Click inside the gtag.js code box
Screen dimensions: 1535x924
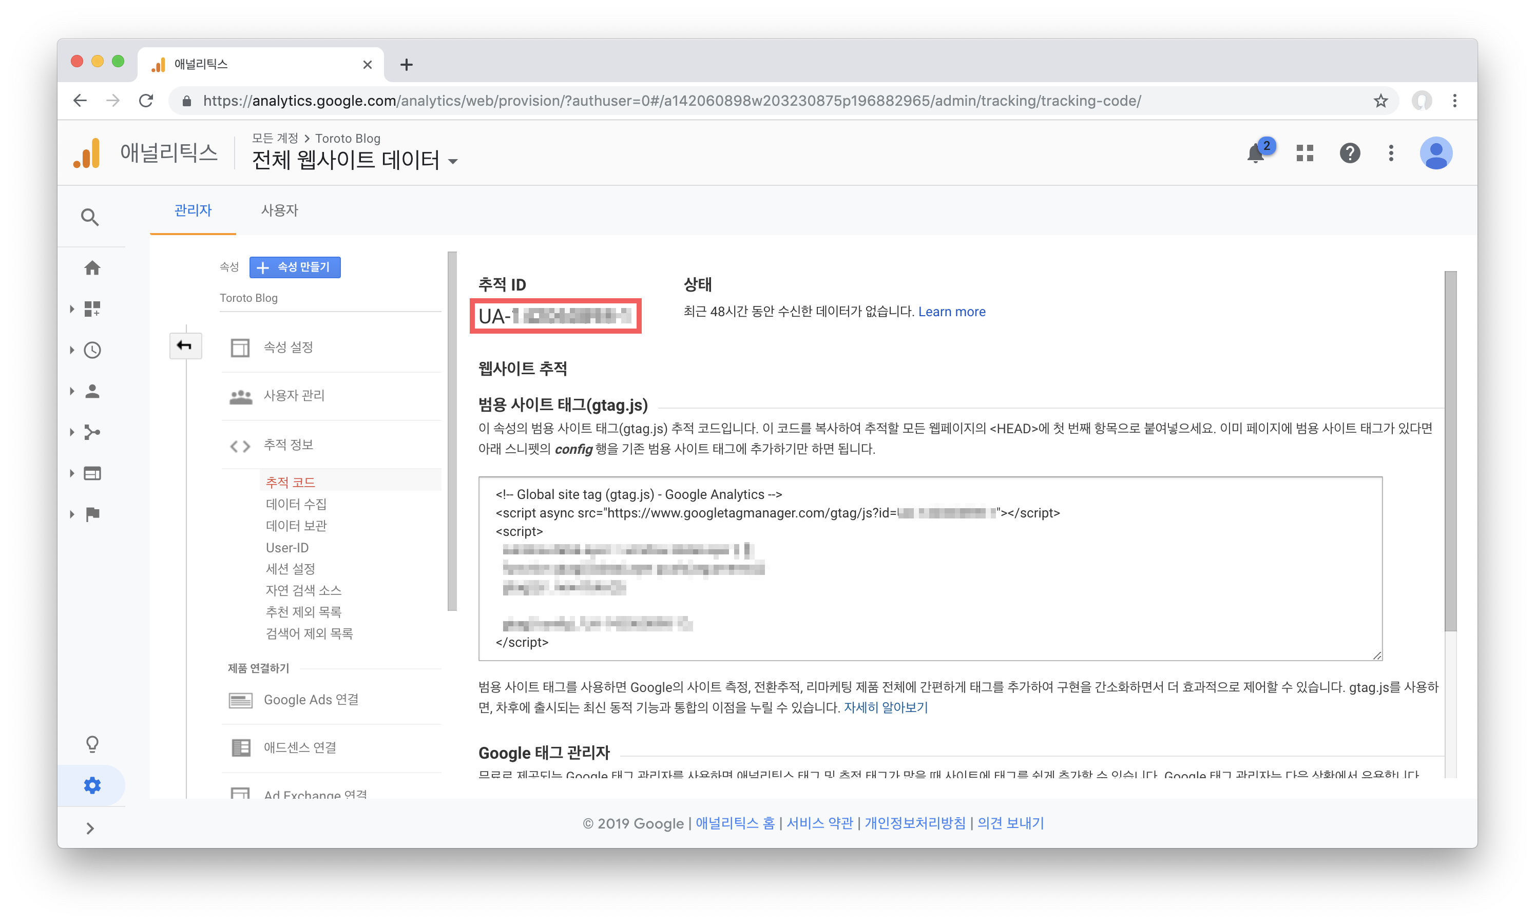click(x=930, y=568)
